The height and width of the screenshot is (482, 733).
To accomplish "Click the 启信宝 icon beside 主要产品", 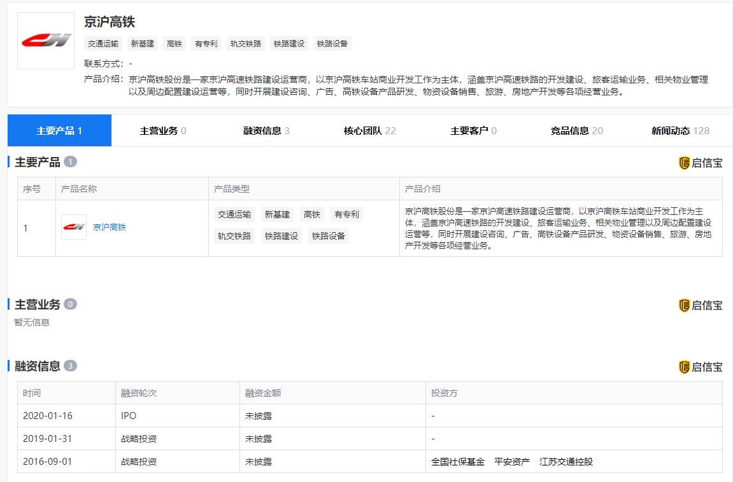I will (x=684, y=163).
